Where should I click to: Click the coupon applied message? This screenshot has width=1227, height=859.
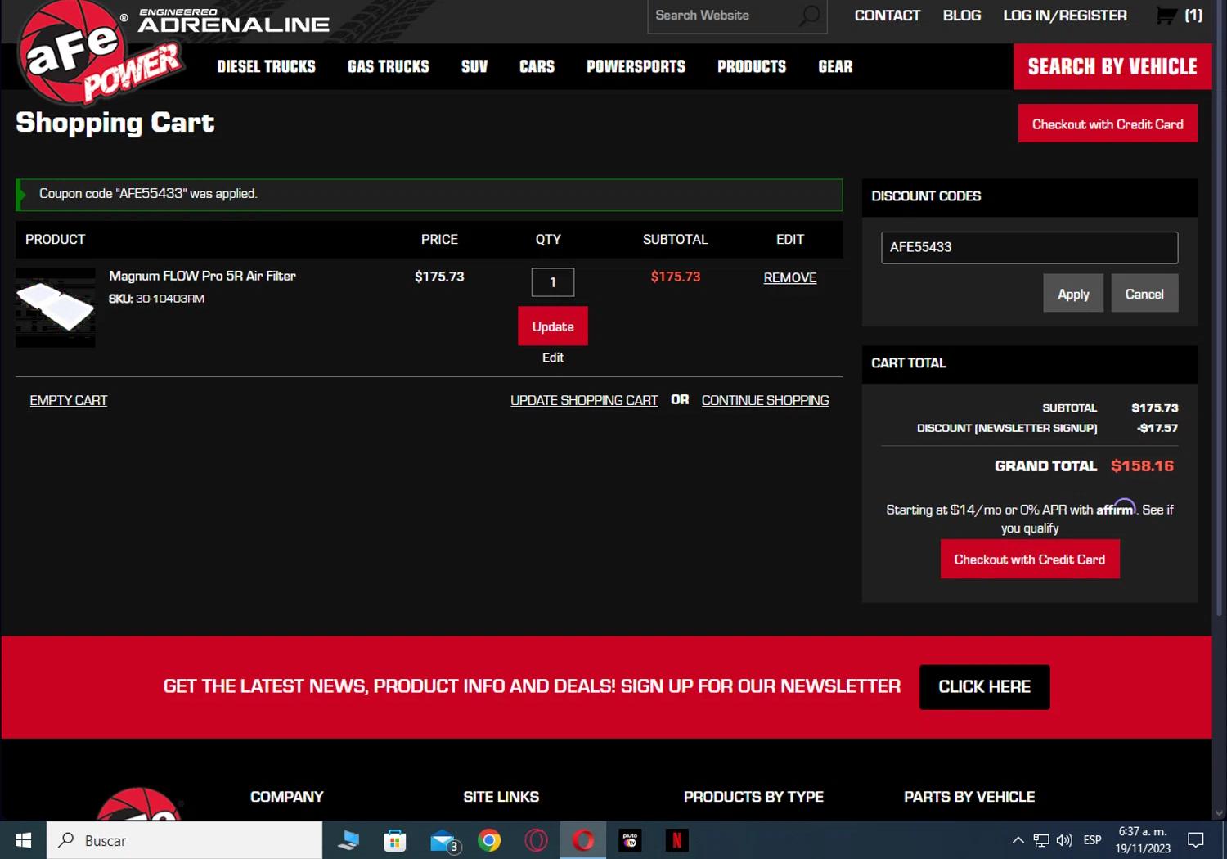click(x=429, y=195)
